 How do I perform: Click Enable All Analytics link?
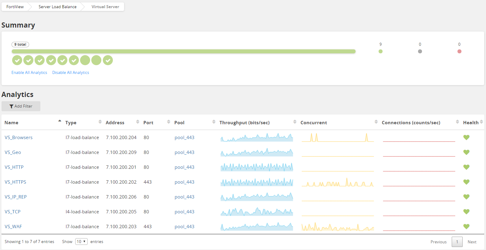tap(29, 73)
